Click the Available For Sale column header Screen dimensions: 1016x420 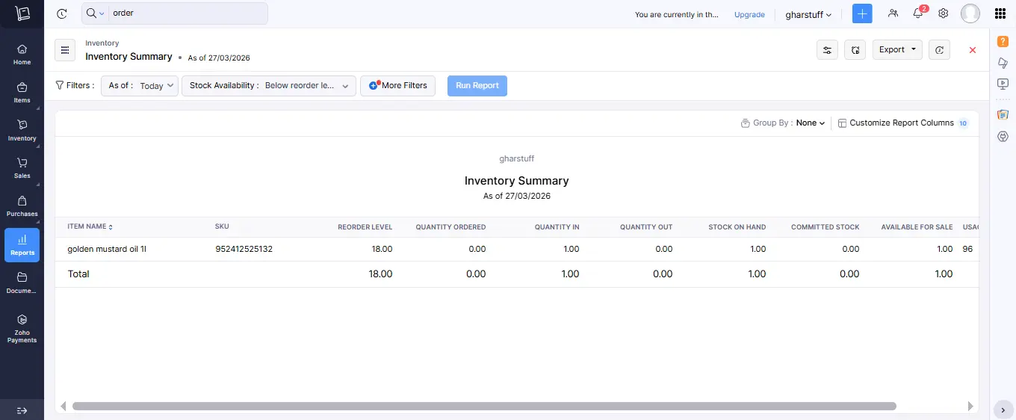click(x=917, y=226)
